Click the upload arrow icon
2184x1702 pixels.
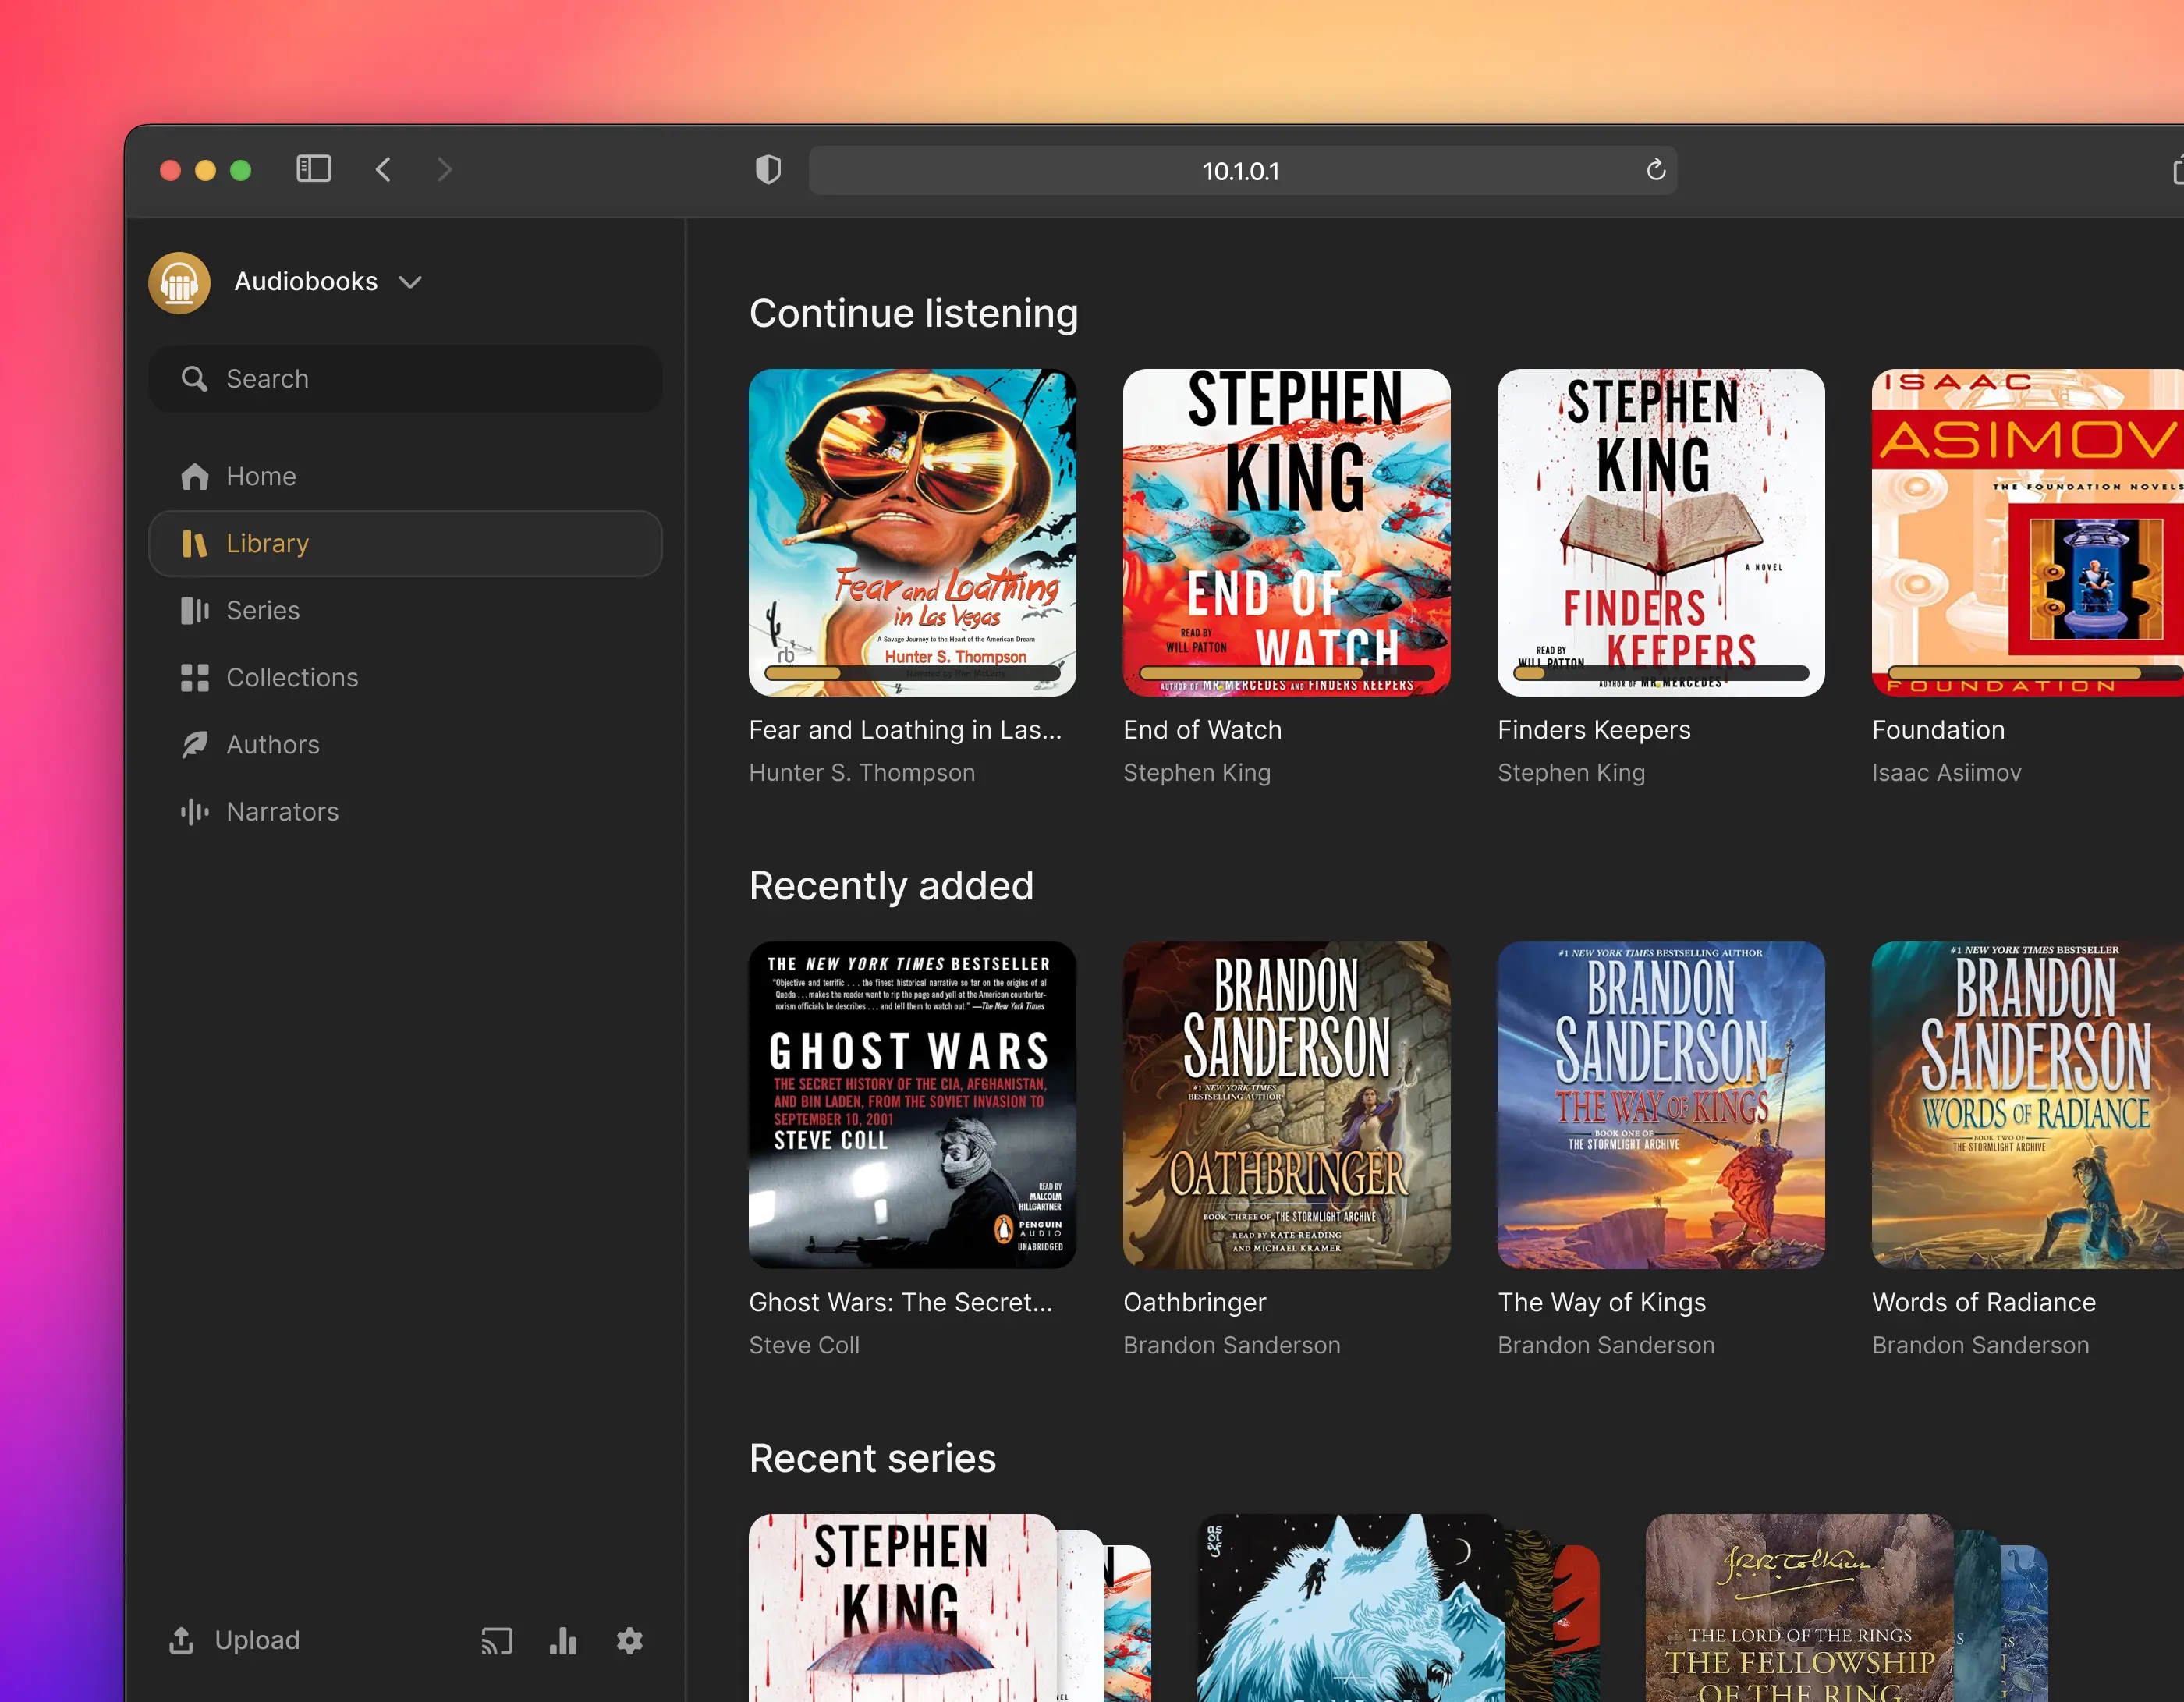click(181, 1640)
